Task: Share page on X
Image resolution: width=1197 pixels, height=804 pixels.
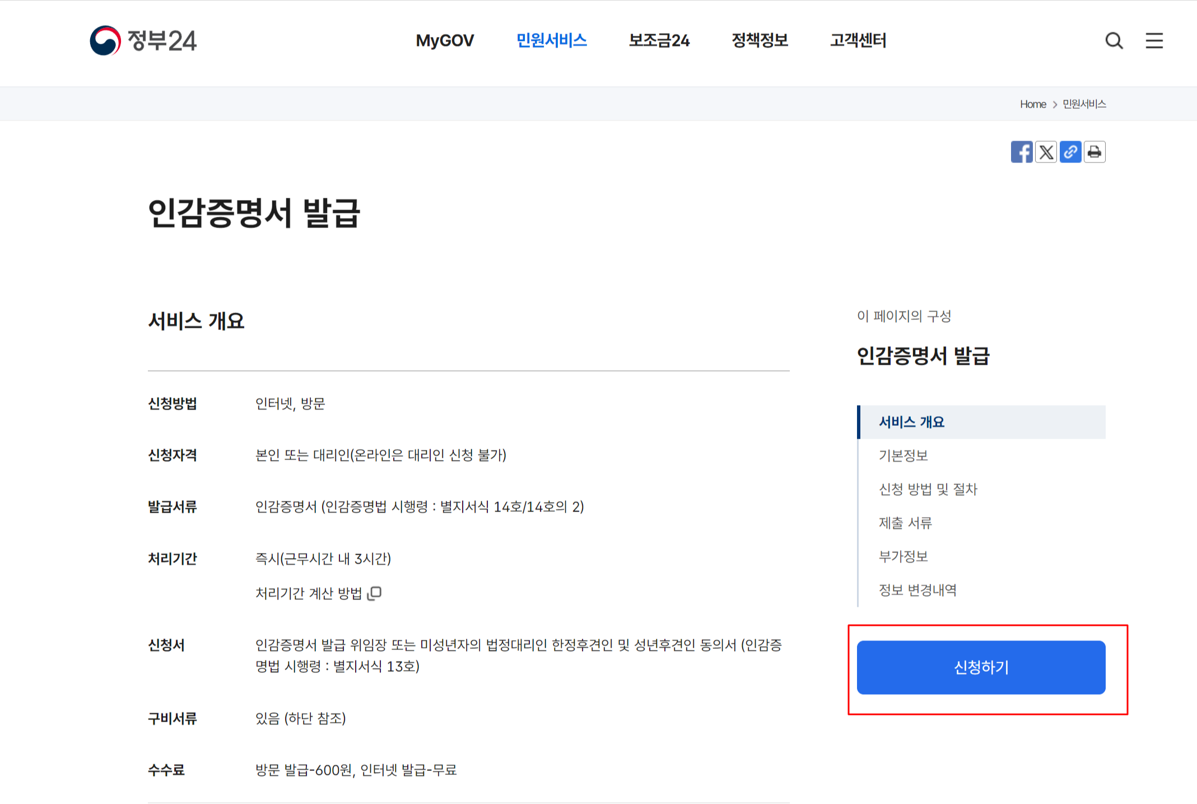Action: click(1046, 152)
